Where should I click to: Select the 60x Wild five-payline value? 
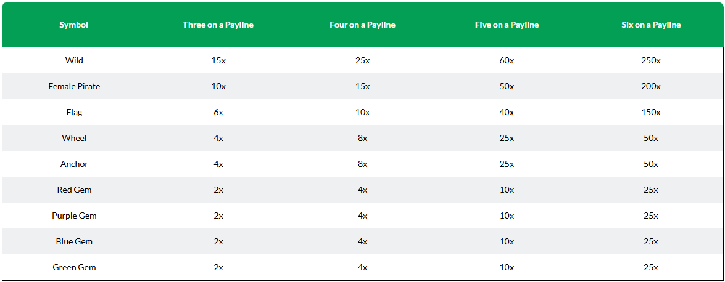(507, 60)
